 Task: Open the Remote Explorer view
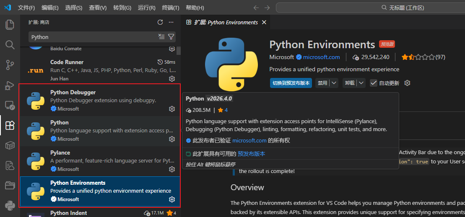pos(10,105)
